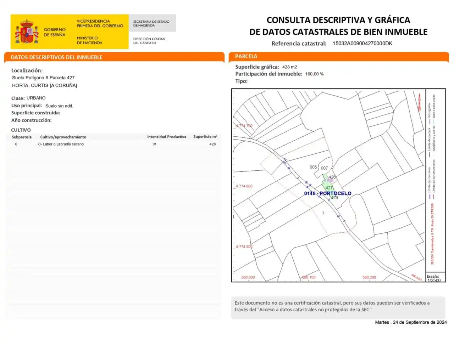Click the 'Uso principal:' label
Viewport: 454px width, 340px height.
pyautogui.click(x=27, y=106)
